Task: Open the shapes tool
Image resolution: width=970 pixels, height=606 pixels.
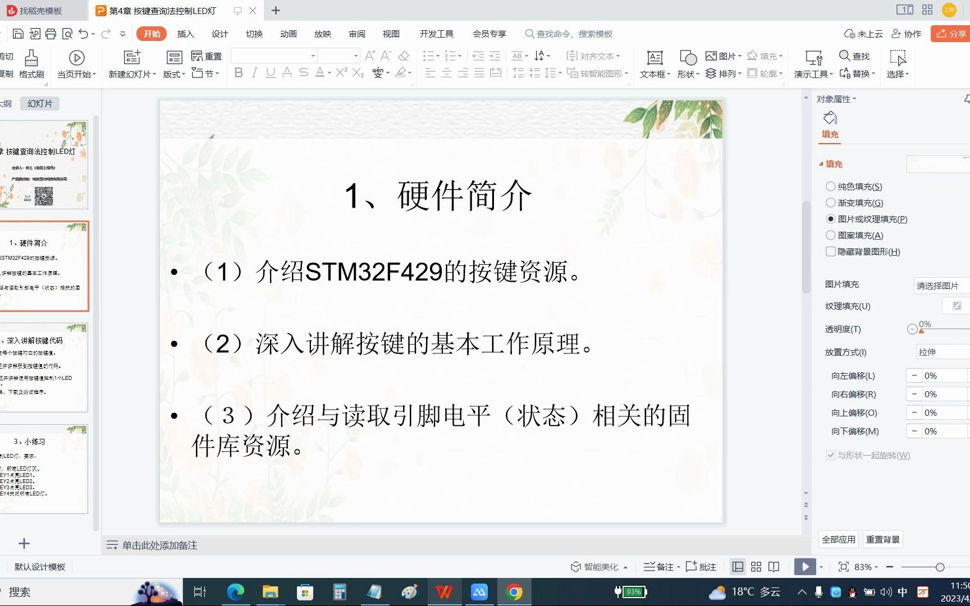Action: pyautogui.click(x=687, y=63)
